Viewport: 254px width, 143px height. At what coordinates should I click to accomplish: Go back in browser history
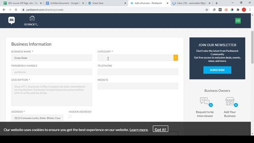(x=4, y=10)
